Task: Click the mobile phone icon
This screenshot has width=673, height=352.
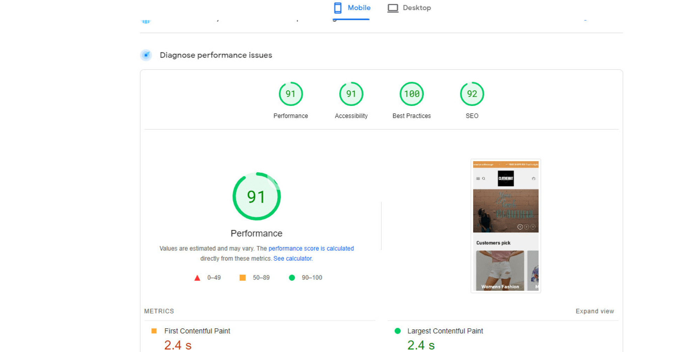Action: point(338,8)
